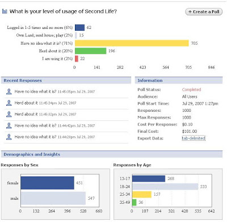Viewport: 227px width, 222px height.
Task: Select the yellow 'Have no idea' bar showing 705
Action: point(132,43)
